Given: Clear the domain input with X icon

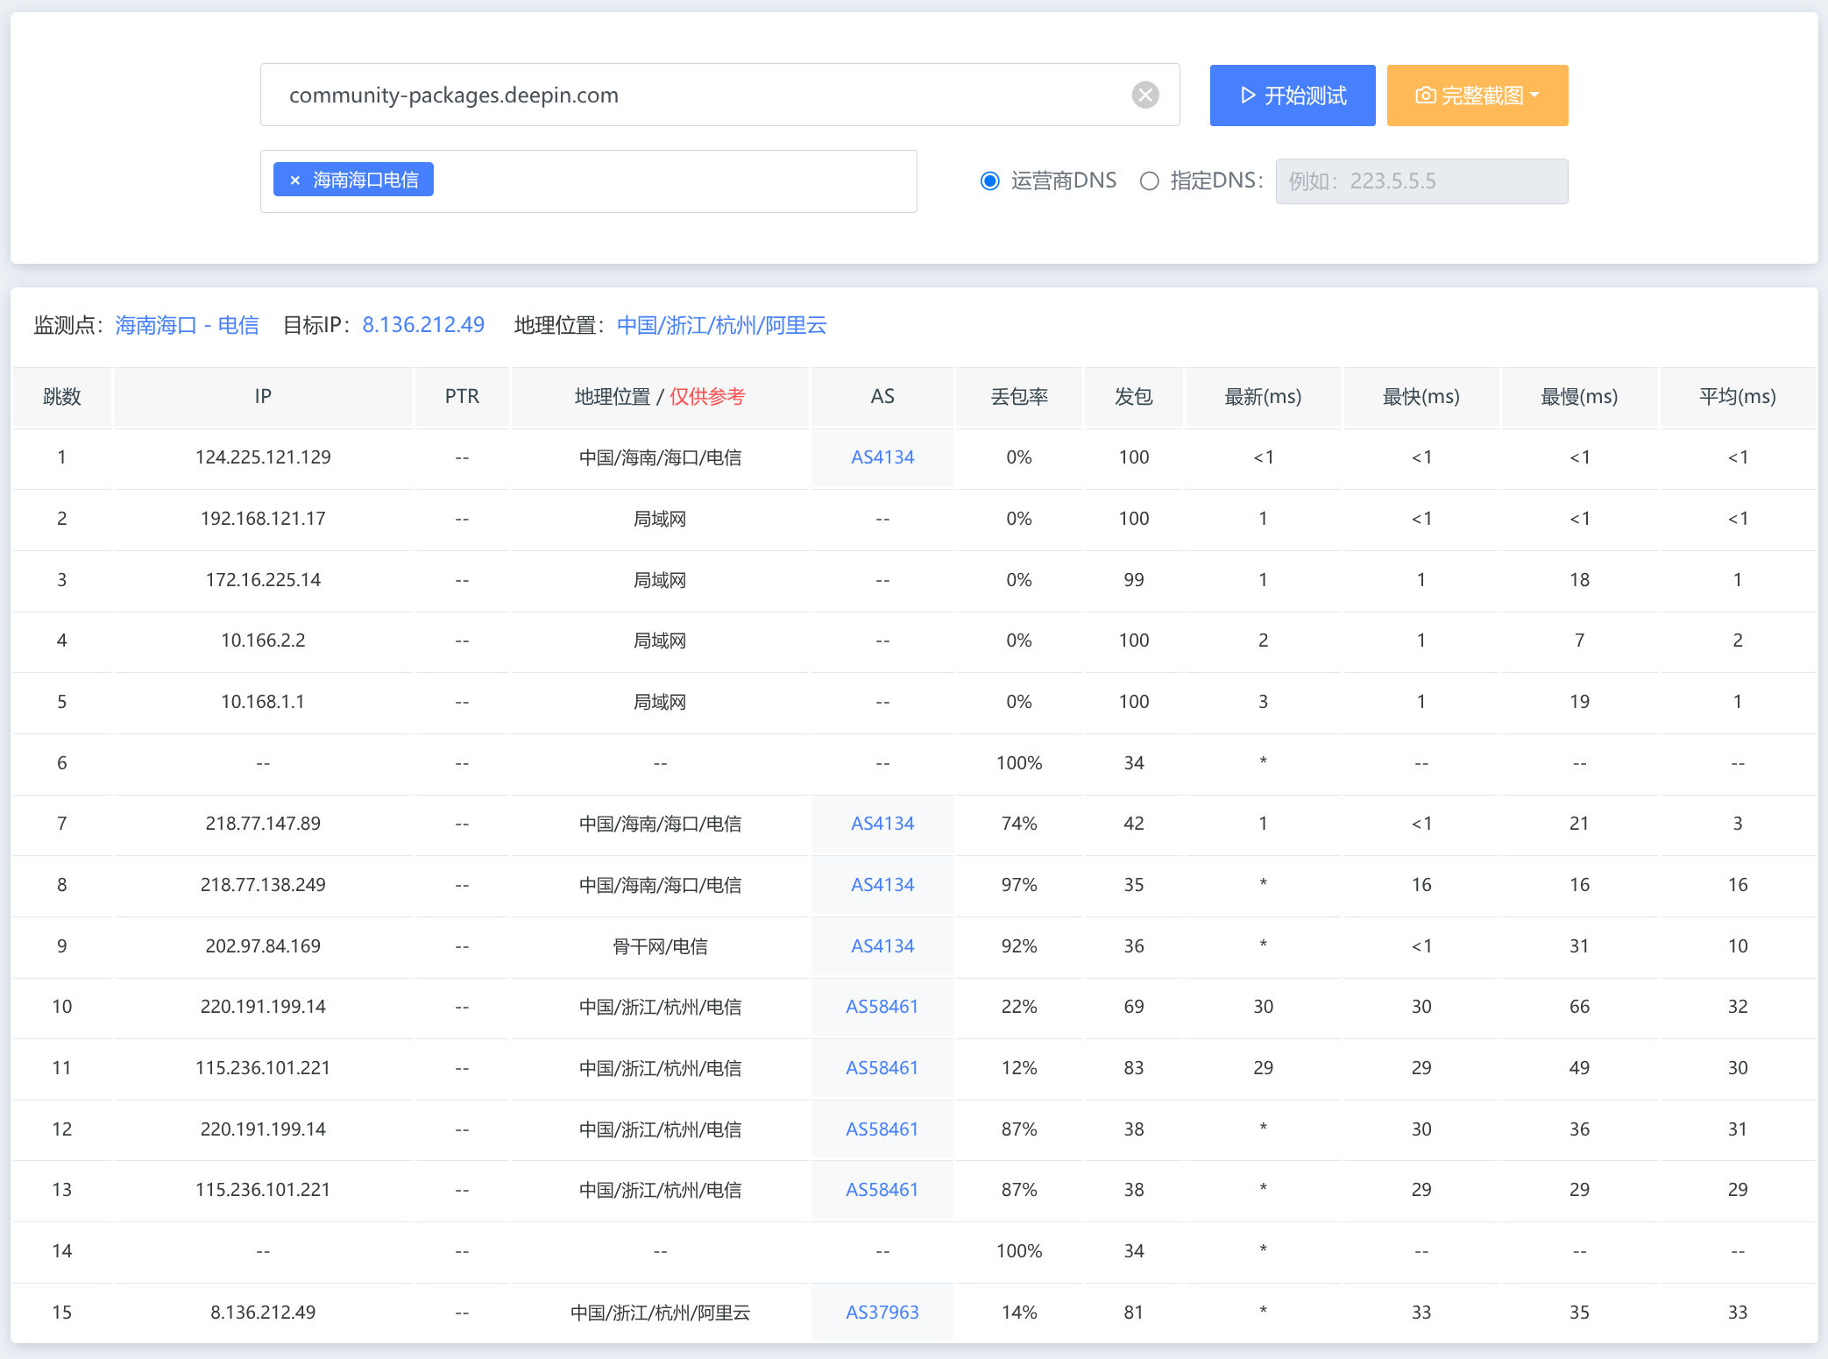Looking at the screenshot, I should (x=1144, y=95).
